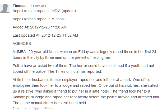Image resolution: width=162 pixels, height=111 pixels.
Task: Upvote Thomas's comment with the up arrow
Action: (x=18, y=108)
